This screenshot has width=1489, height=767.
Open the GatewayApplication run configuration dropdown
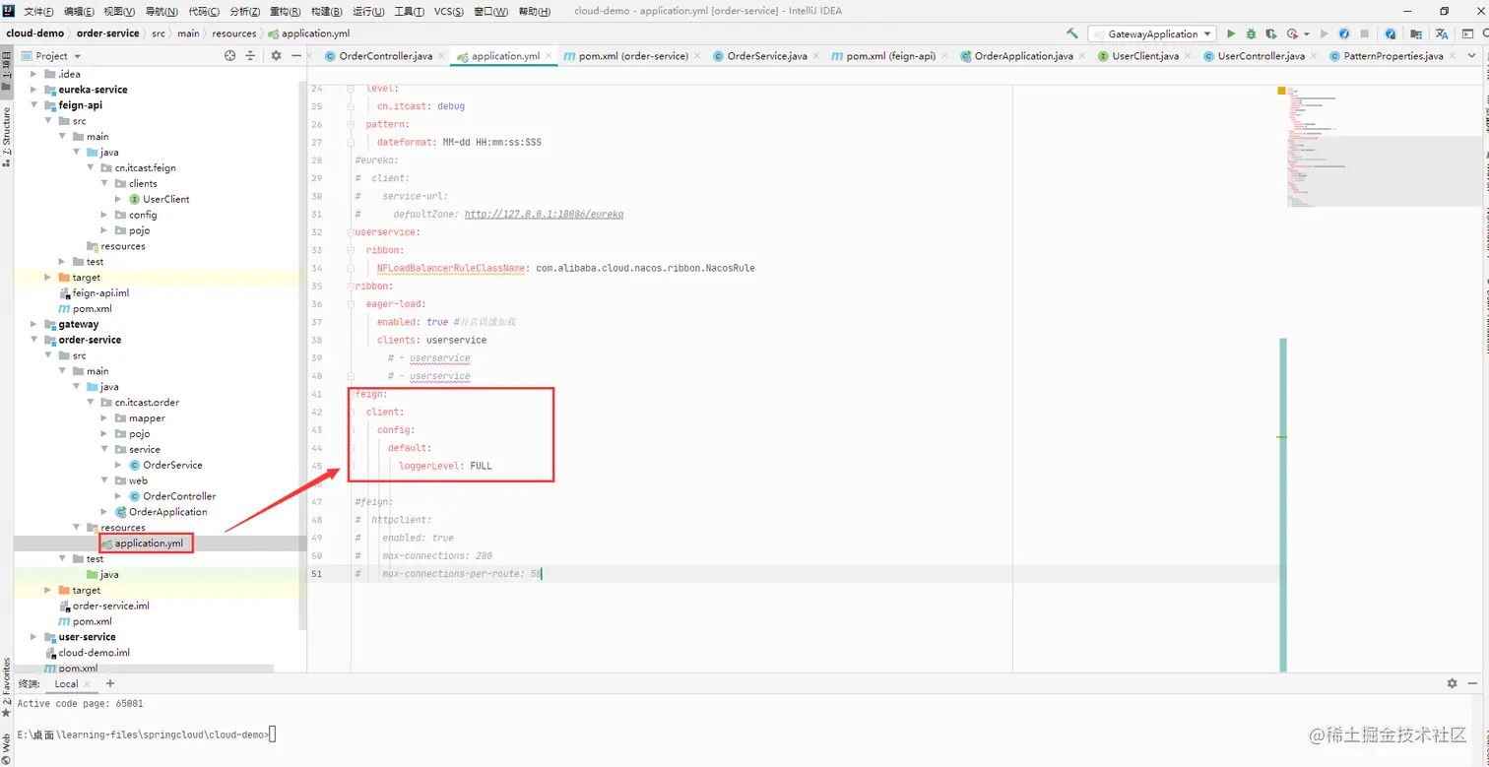(x=1152, y=33)
